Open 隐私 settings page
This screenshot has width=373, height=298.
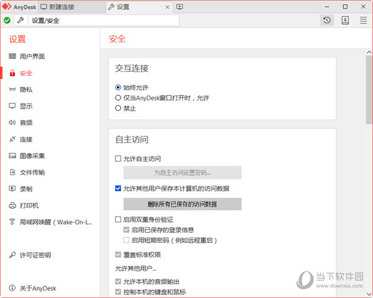(26, 89)
